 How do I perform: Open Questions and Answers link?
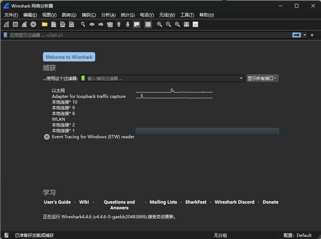pos(120,205)
